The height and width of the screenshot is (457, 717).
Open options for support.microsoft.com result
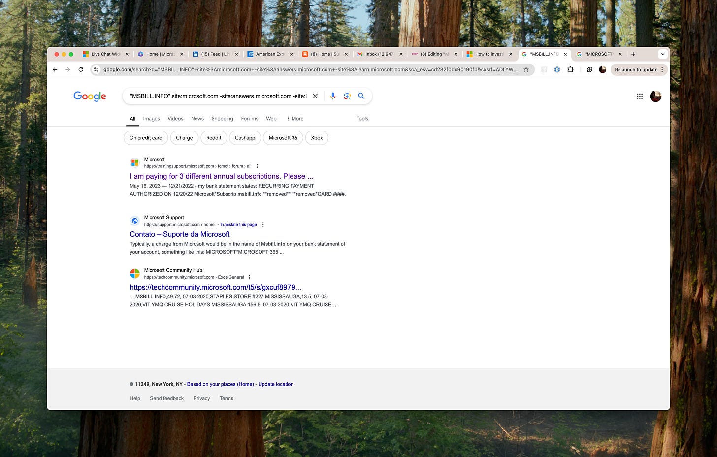[x=263, y=225]
